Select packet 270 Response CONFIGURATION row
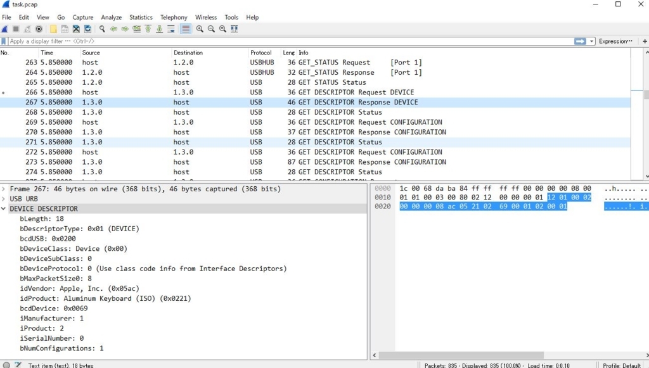This screenshot has height=368, width=649. 315,132
